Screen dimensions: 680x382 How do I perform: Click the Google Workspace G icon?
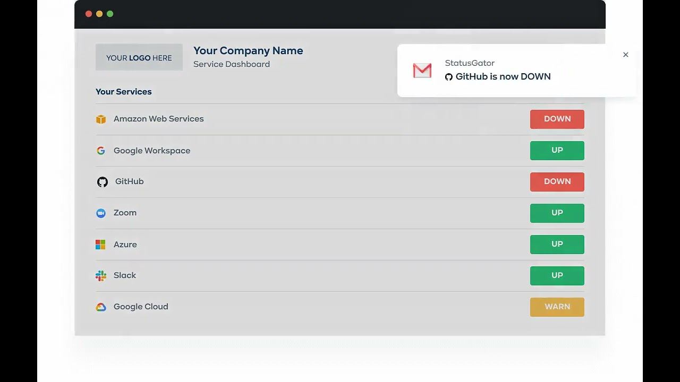(101, 151)
